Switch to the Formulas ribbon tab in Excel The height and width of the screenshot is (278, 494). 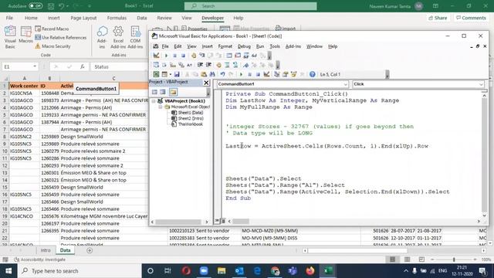pyautogui.click(x=117, y=18)
